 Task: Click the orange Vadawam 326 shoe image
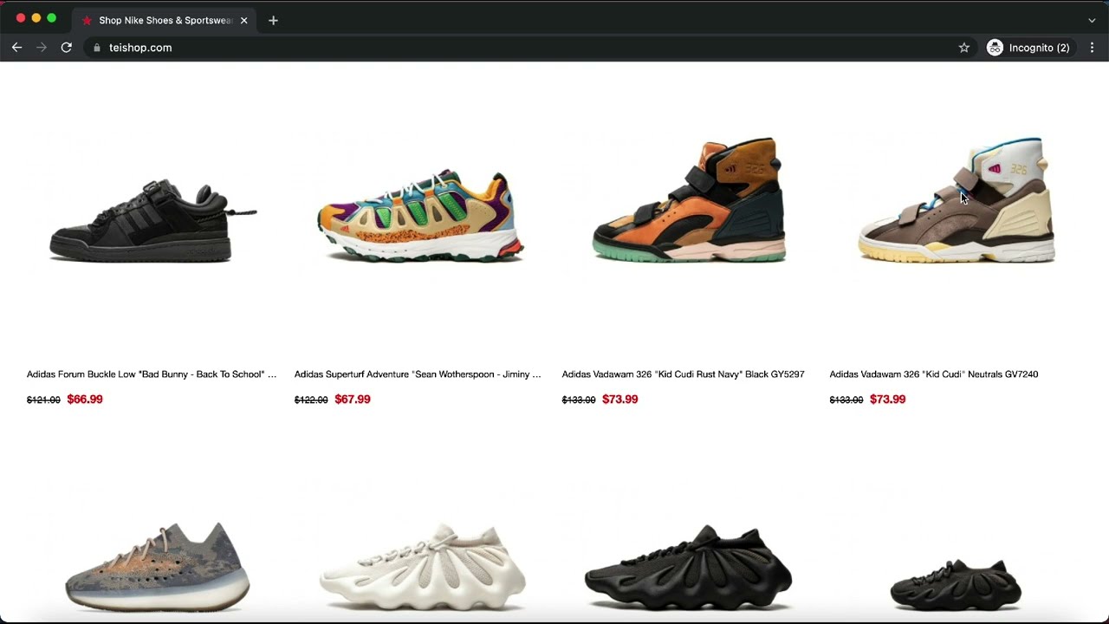click(x=689, y=199)
